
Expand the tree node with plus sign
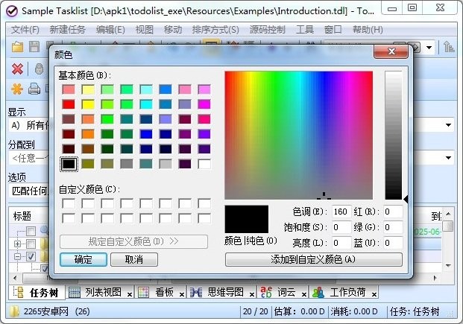pyautogui.click(x=17, y=244)
